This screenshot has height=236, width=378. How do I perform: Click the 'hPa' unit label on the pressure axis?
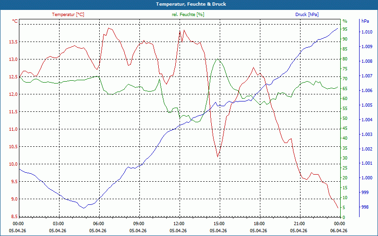tap(365, 21)
